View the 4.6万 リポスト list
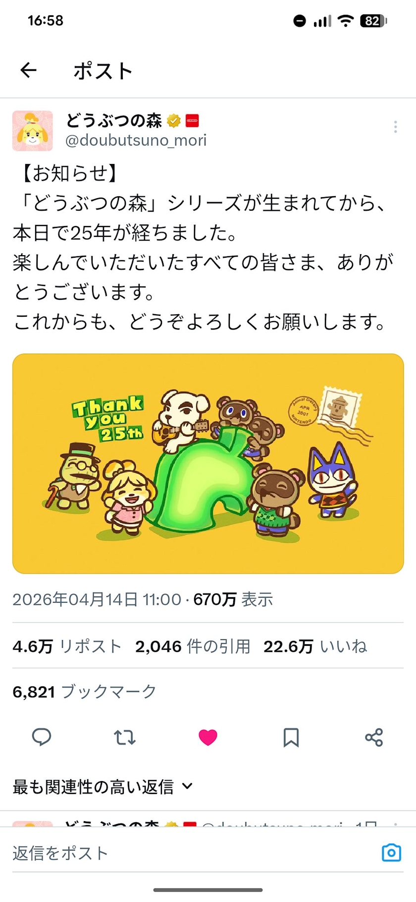Image resolution: width=416 pixels, height=902 pixels. (67, 646)
